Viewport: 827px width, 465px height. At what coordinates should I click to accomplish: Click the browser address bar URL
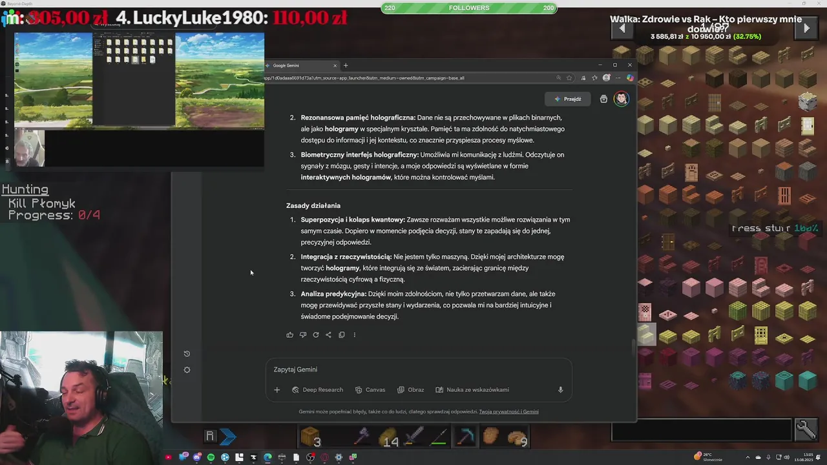410,78
